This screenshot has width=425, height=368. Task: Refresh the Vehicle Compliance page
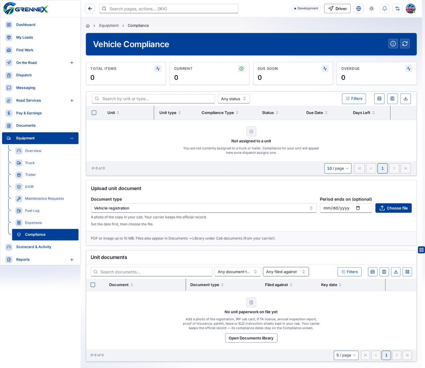[405, 43]
